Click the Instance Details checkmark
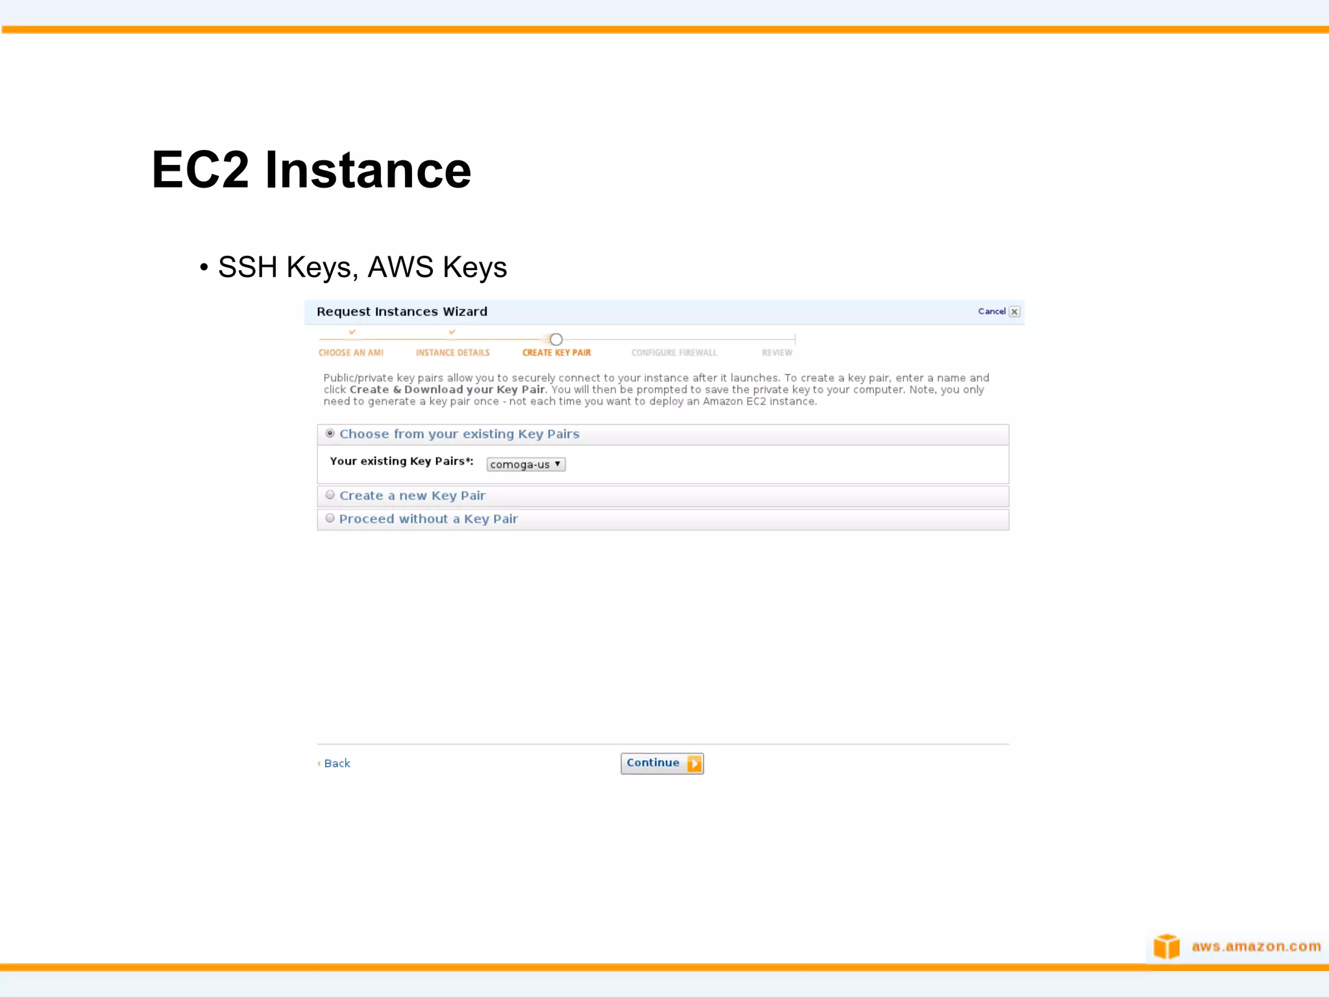1329x997 pixels. [x=452, y=332]
